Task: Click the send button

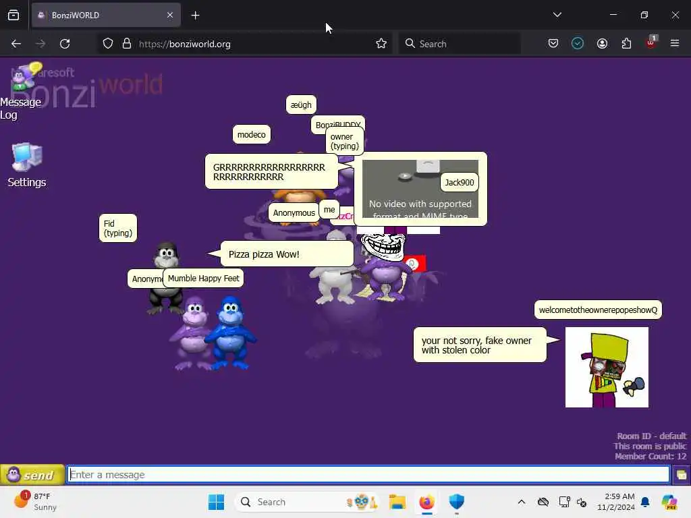Action: click(32, 475)
